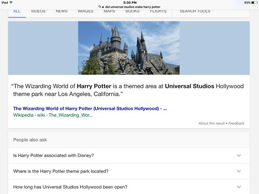Switch to the MAPS tab
This screenshot has height=194, width=259.
pyautogui.click(x=109, y=11)
